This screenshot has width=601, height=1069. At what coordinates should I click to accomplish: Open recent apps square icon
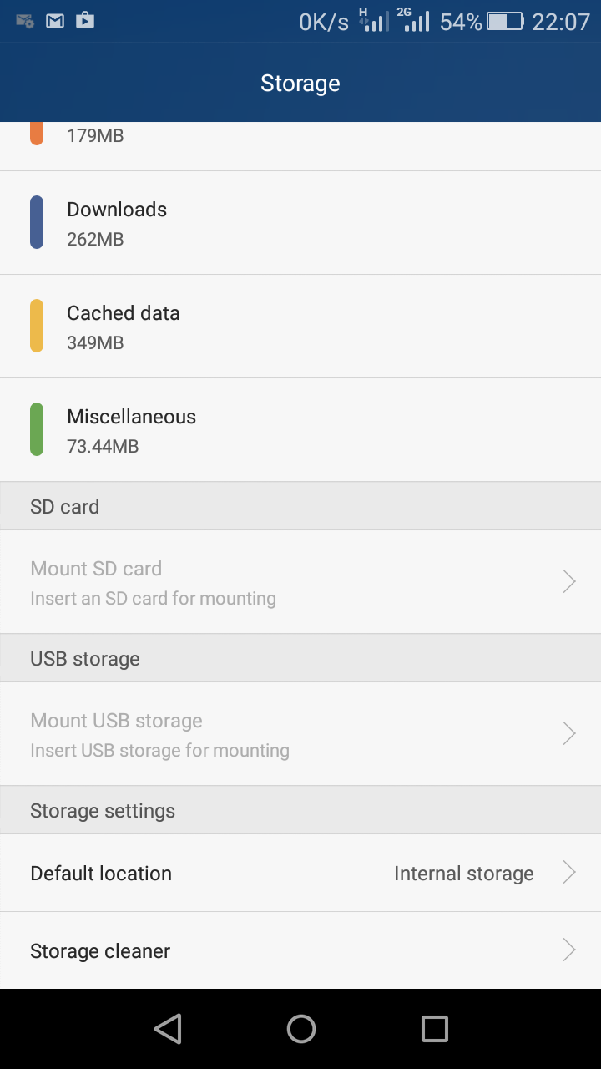coord(434,1028)
